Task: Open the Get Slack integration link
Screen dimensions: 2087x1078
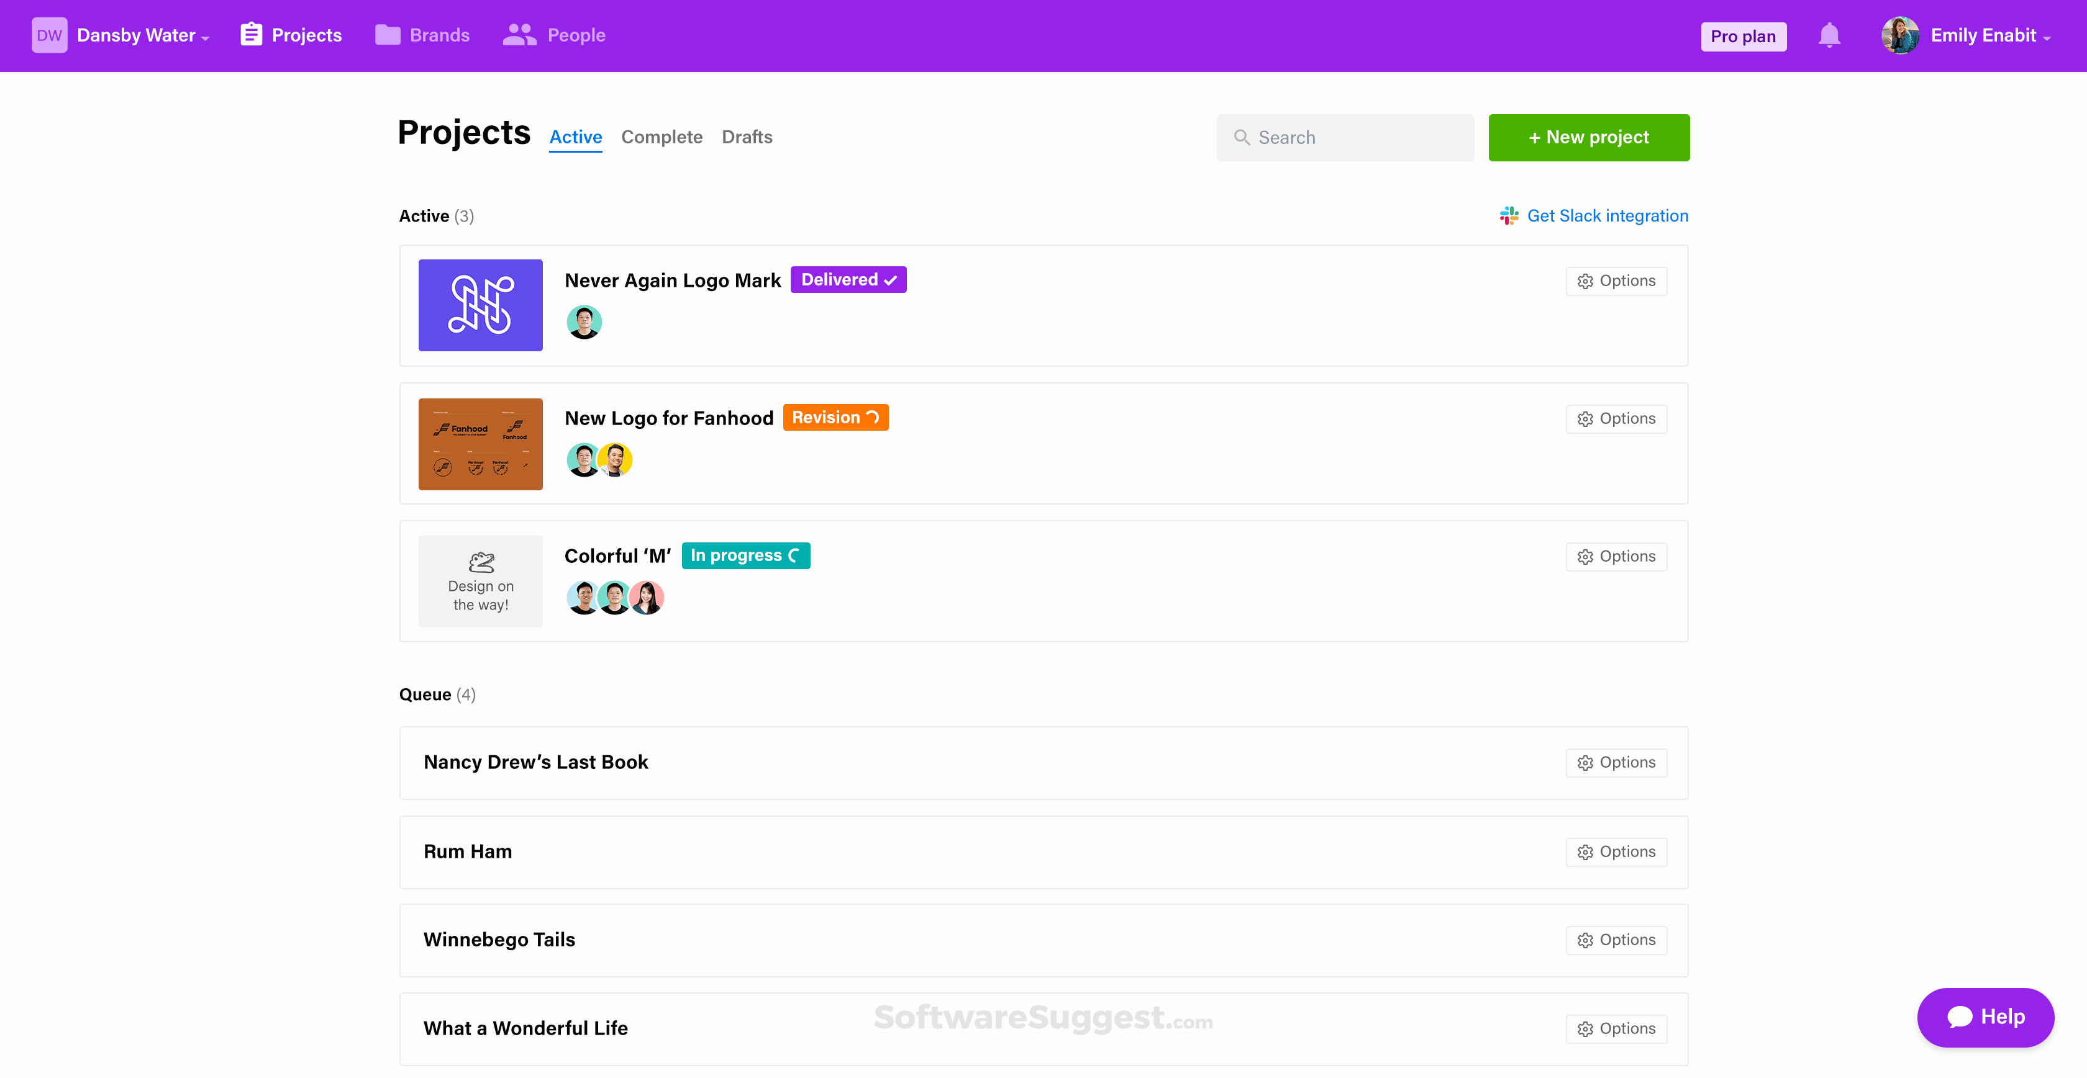Action: [x=1607, y=215]
